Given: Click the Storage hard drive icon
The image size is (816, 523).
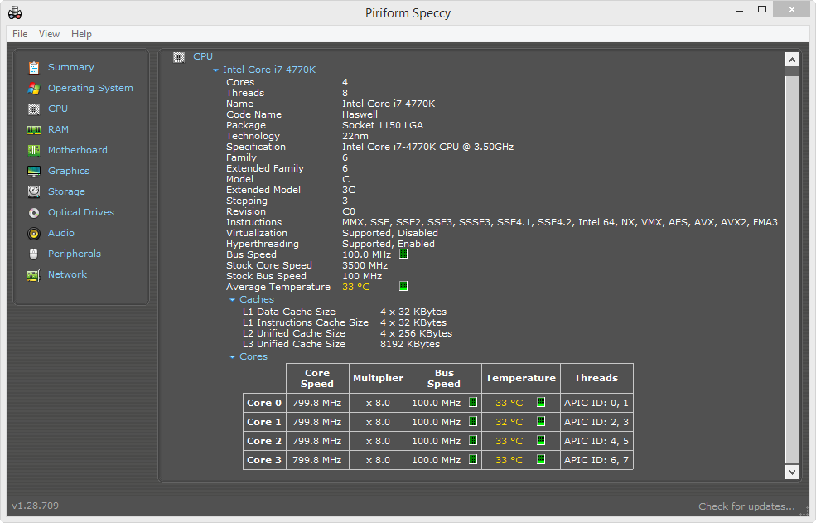Looking at the screenshot, I should pyautogui.click(x=34, y=191).
